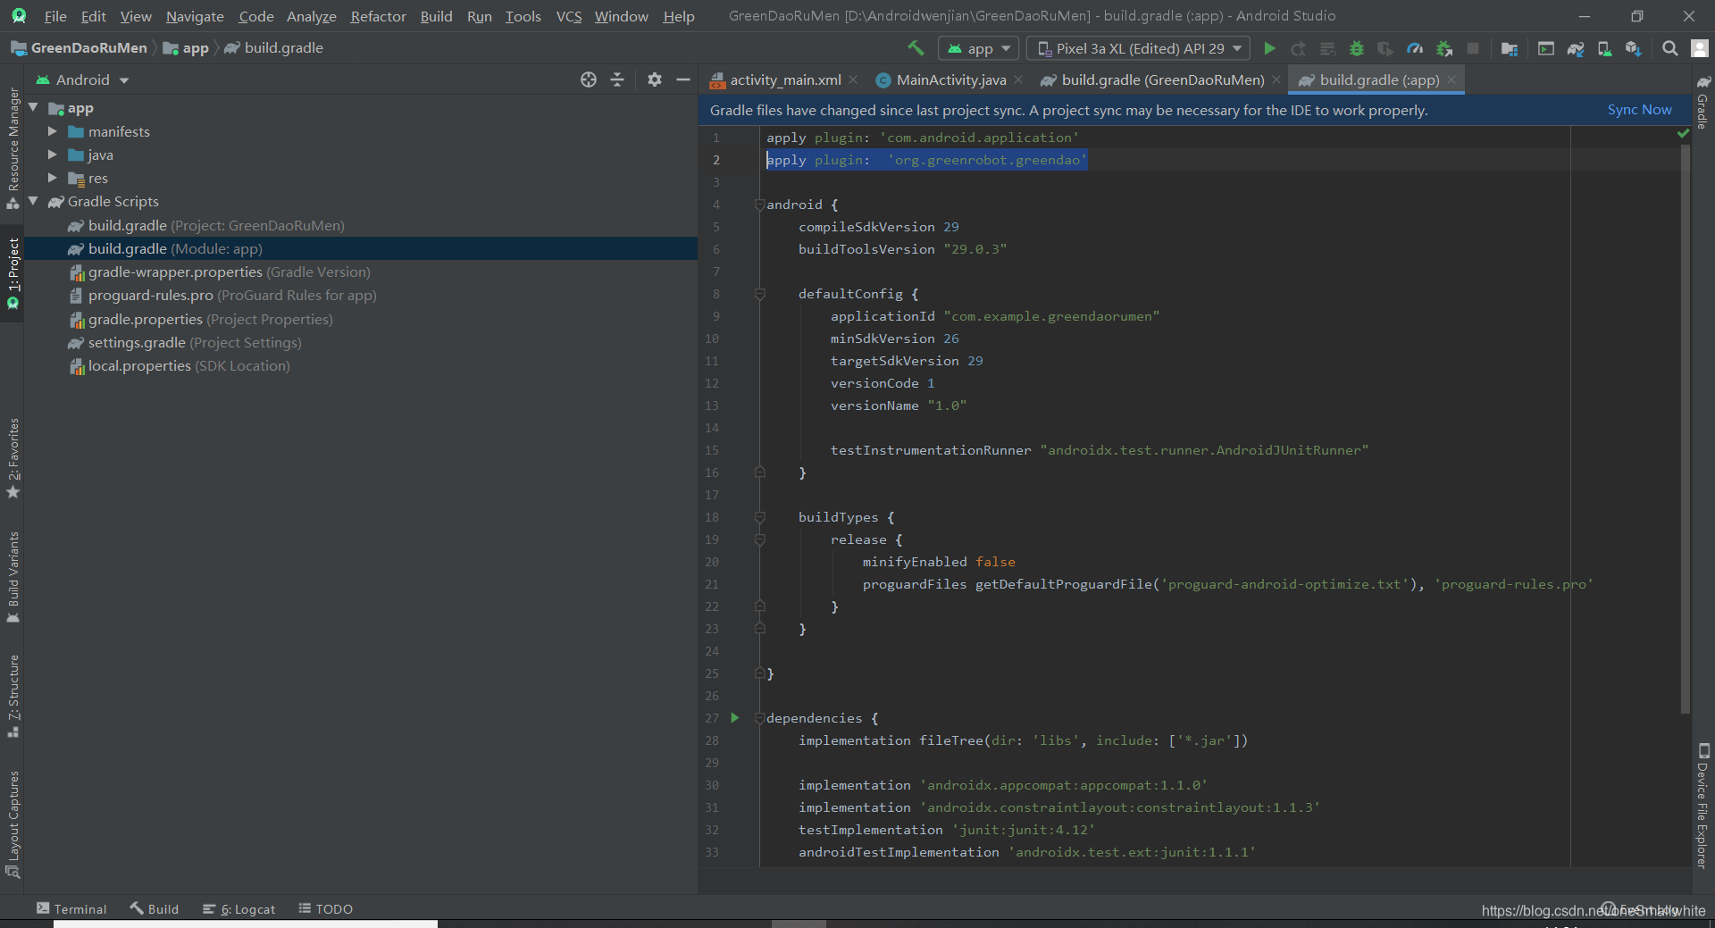Open the Refactor menu
The height and width of the screenshot is (928, 1715).
[x=378, y=16]
